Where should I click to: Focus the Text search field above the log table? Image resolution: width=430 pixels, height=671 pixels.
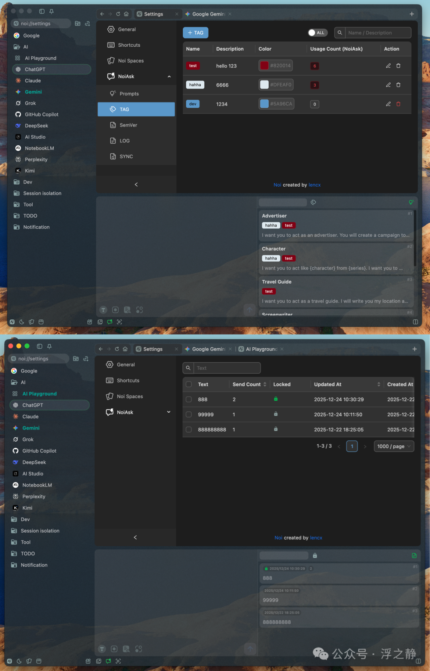point(227,368)
